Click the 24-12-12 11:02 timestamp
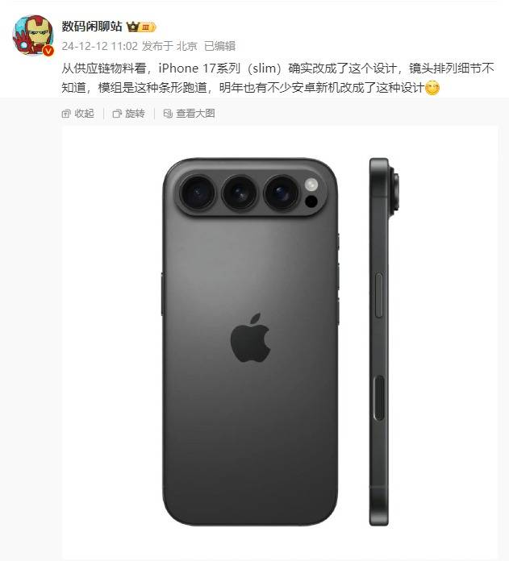The image size is (509, 561). tap(99, 46)
